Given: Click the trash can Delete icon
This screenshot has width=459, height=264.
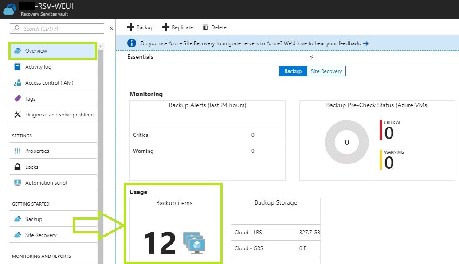Looking at the screenshot, I should pos(205,27).
